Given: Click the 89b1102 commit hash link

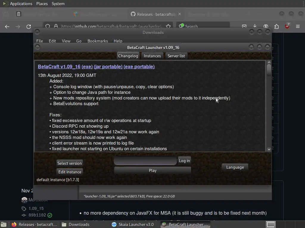Looking at the screenshot, I should [37, 215].
